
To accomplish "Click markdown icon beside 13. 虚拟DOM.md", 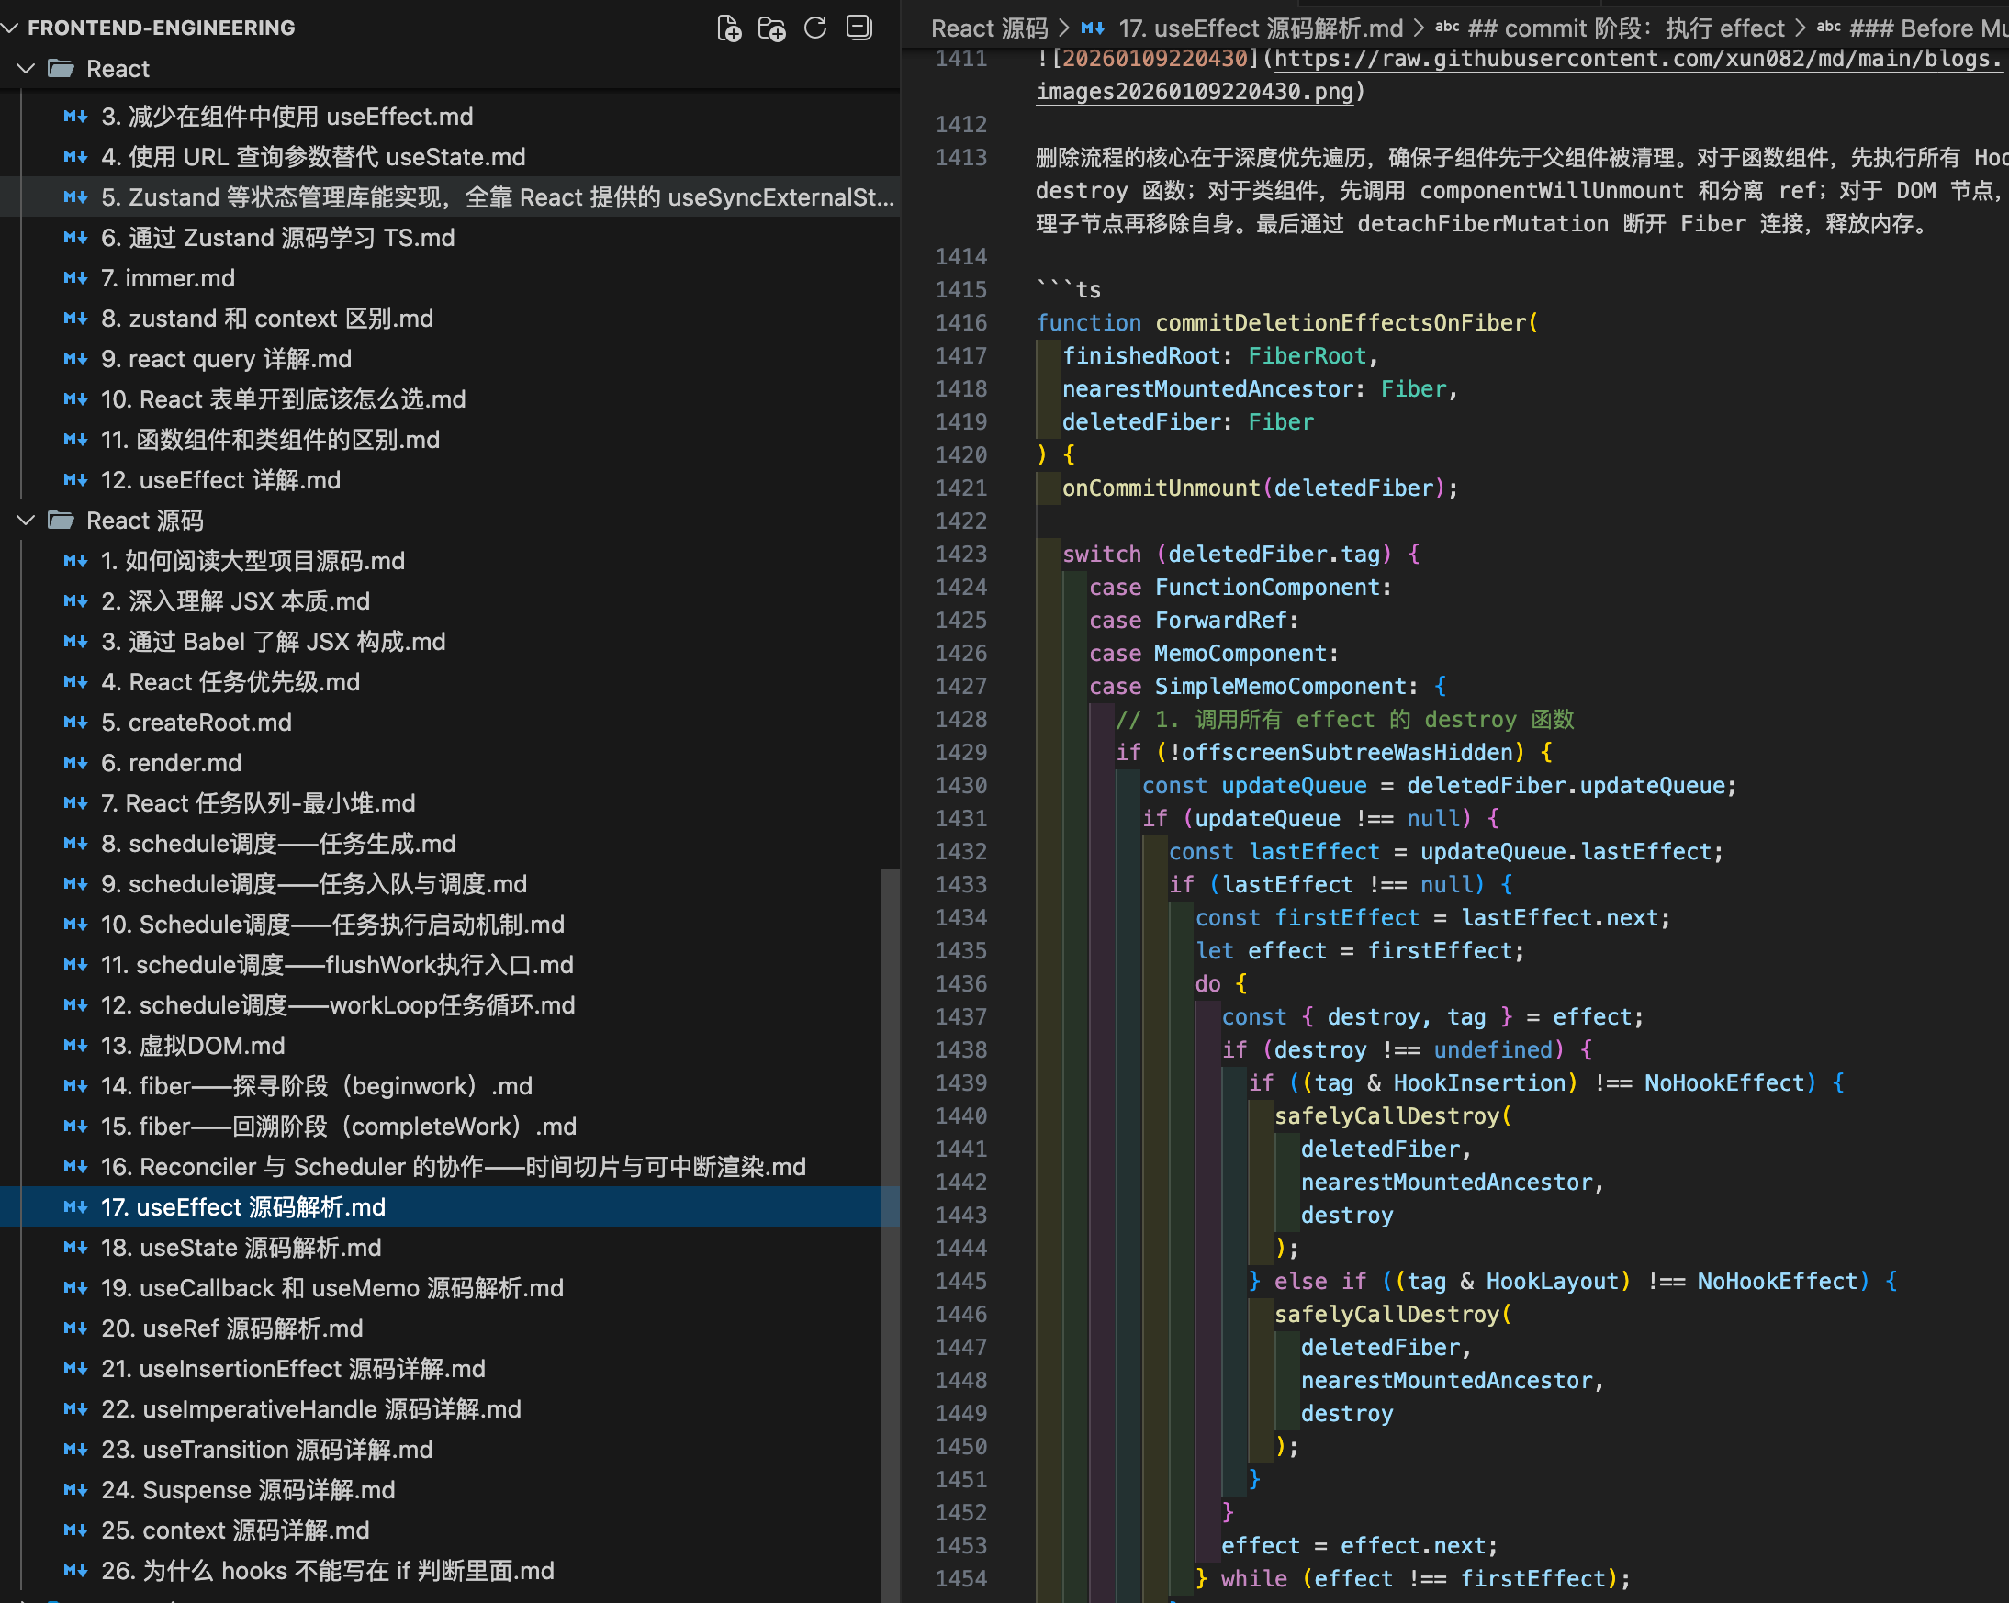I will (x=75, y=1046).
